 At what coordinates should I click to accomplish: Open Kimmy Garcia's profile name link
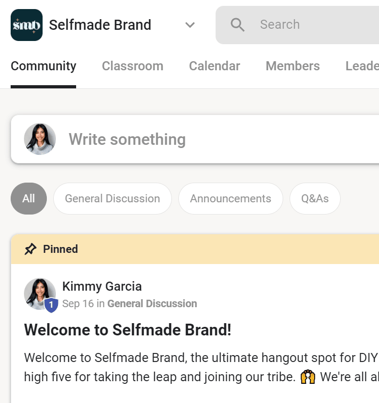coord(102,286)
